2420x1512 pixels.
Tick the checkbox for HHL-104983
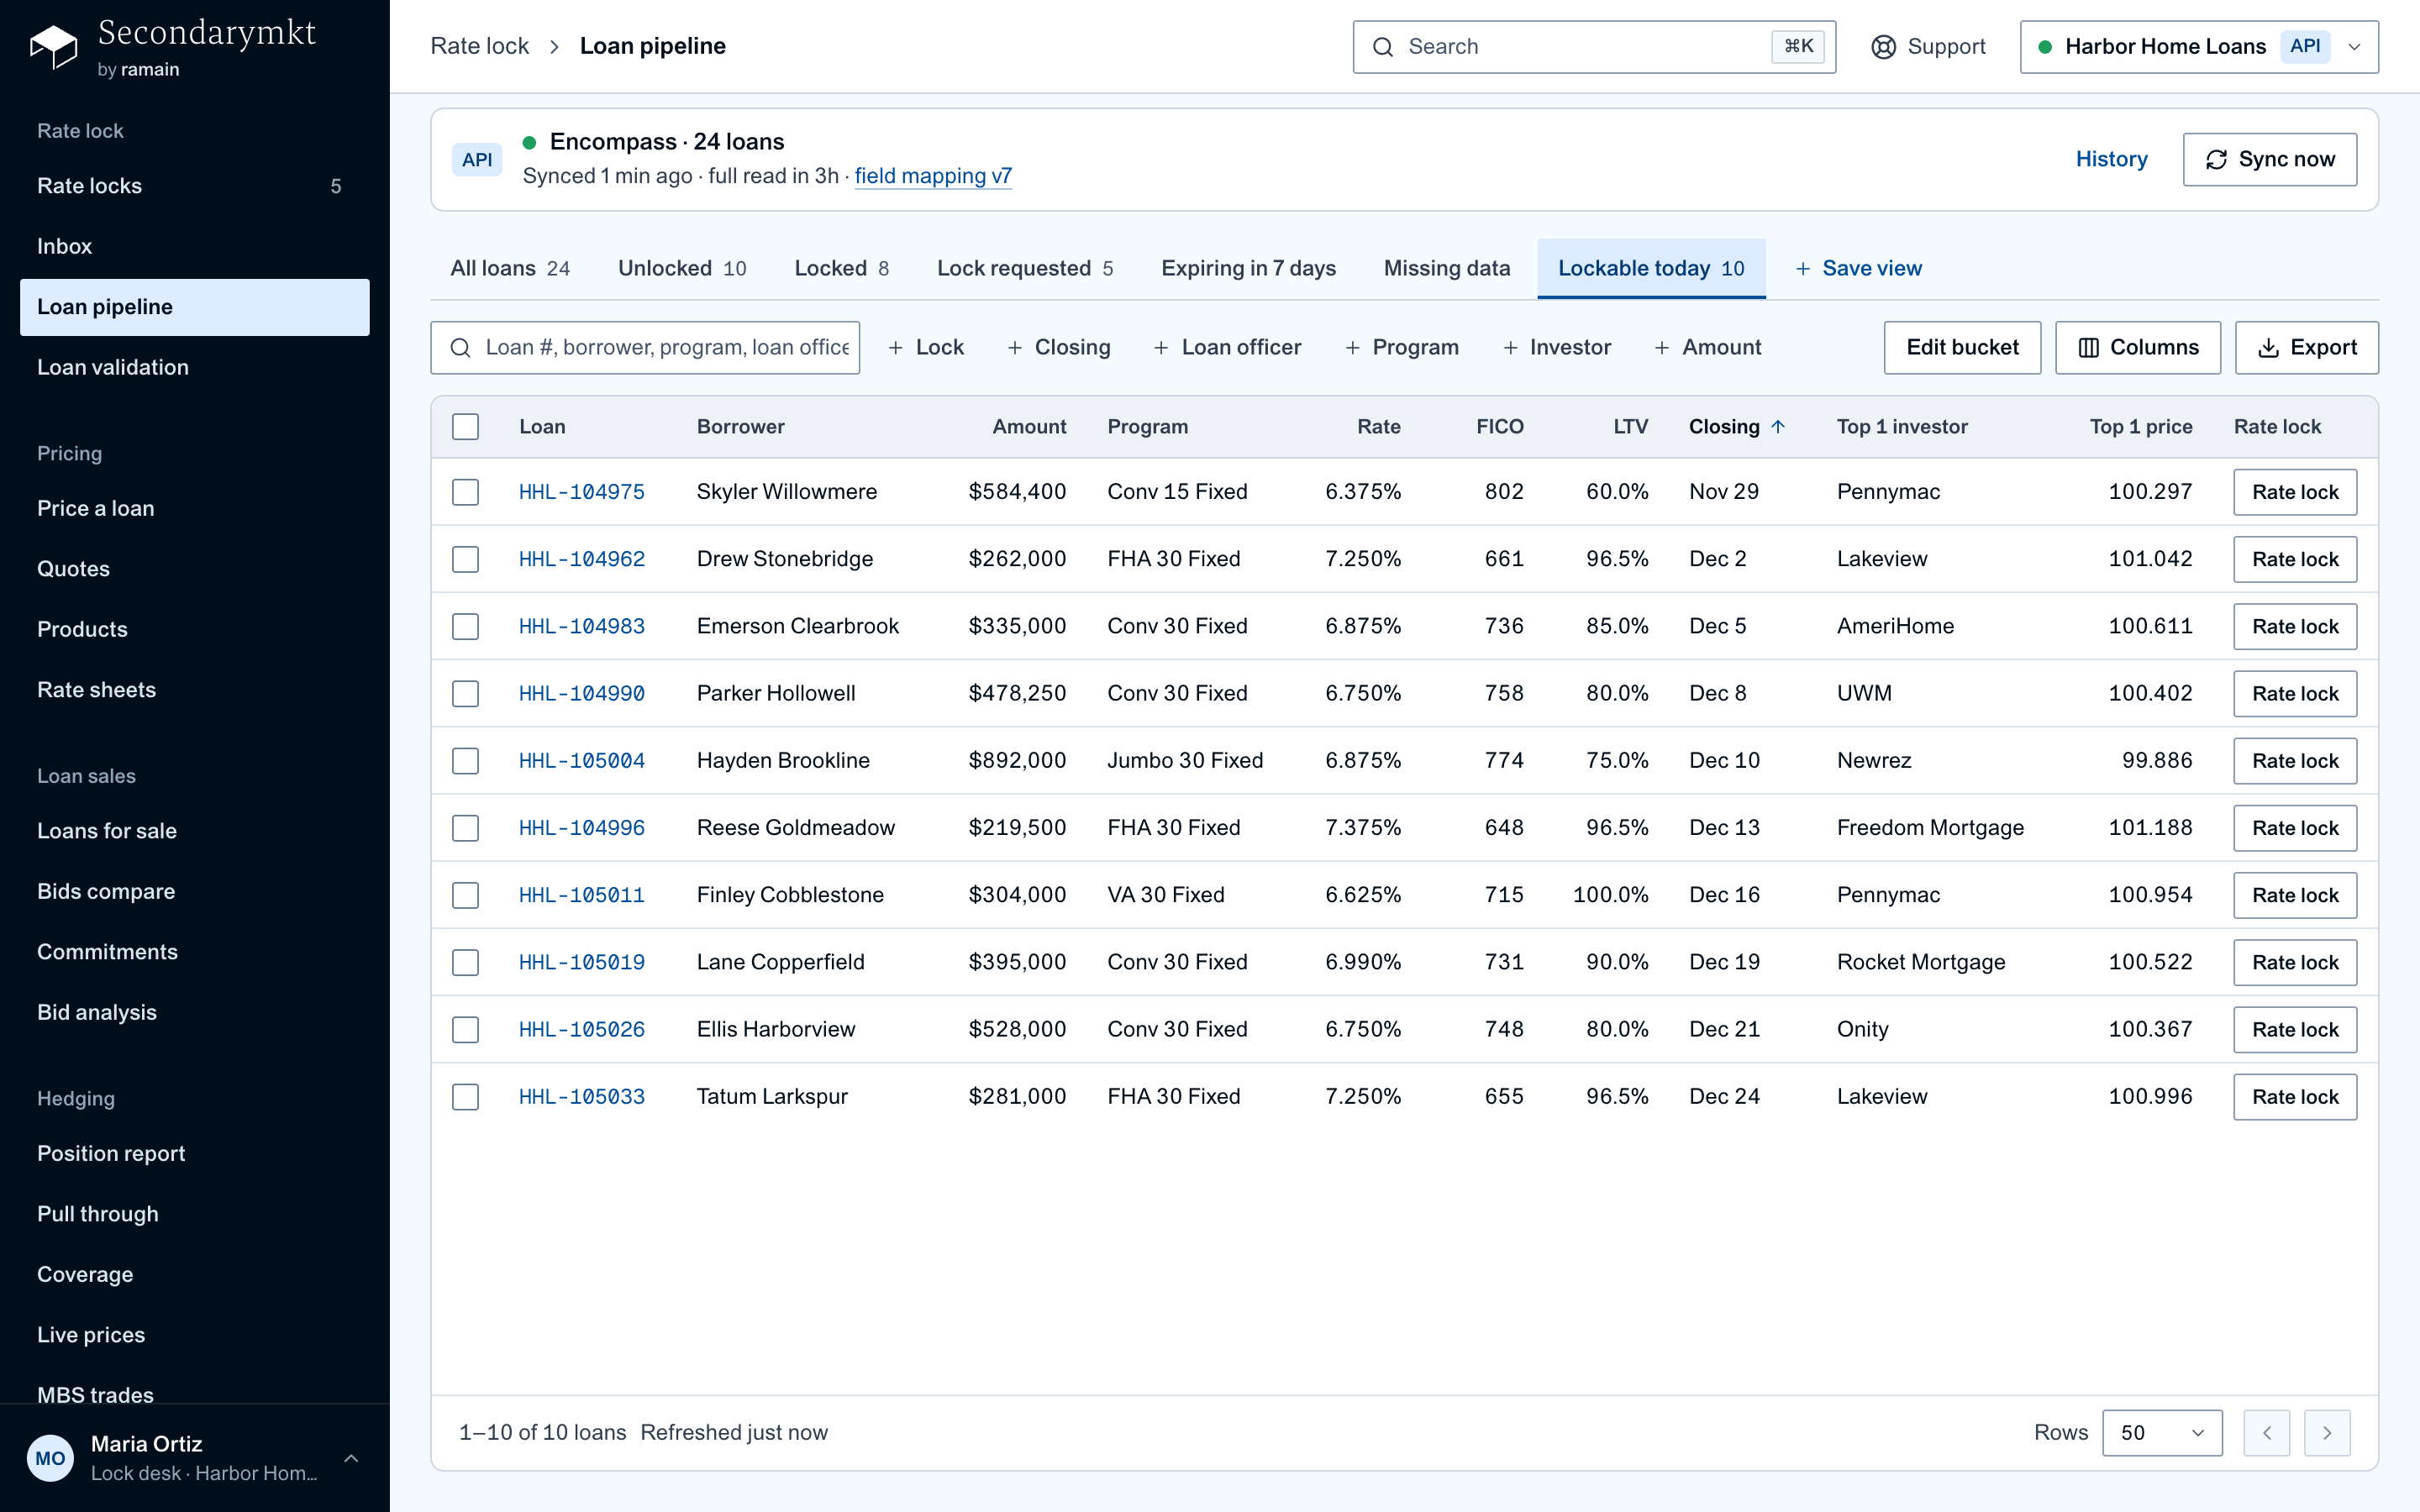(465, 626)
